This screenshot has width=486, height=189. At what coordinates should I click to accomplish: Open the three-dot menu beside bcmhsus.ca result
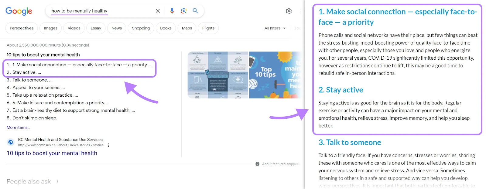click(x=108, y=145)
